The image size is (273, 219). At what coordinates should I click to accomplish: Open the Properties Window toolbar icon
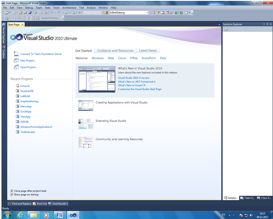[x=158, y=12]
